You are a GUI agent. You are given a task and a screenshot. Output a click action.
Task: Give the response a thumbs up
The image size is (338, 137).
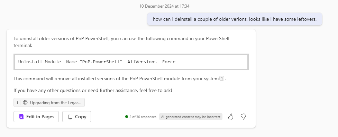pos(231,117)
